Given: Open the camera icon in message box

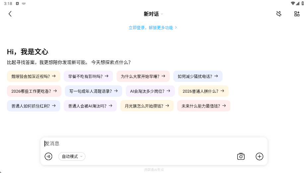Looking at the screenshot, I should pyautogui.click(x=241, y=156).
